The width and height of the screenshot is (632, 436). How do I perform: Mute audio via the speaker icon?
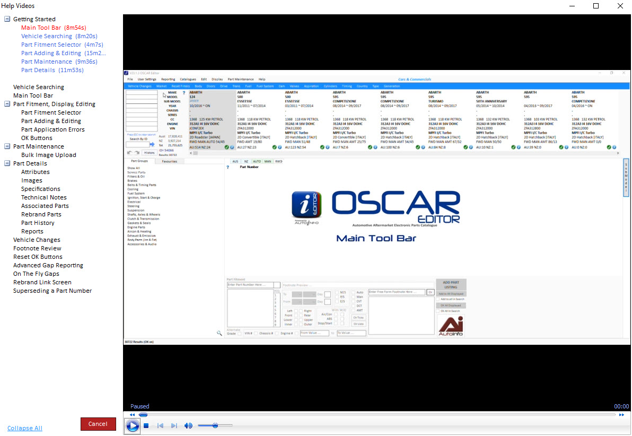[x=188, y=425]
